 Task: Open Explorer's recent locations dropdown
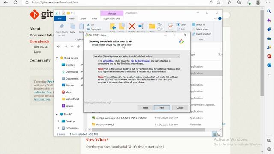[72, 47]
